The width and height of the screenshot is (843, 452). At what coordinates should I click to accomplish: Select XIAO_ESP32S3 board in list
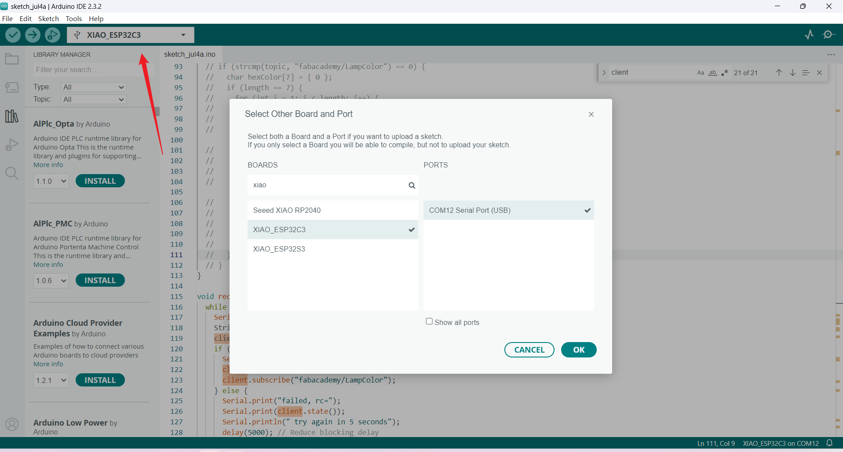click(x=332, y=249)
